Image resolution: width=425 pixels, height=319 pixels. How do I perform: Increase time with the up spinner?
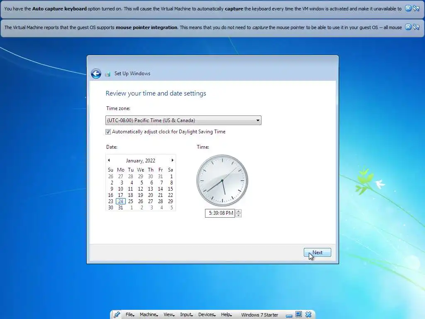[239, 211]
